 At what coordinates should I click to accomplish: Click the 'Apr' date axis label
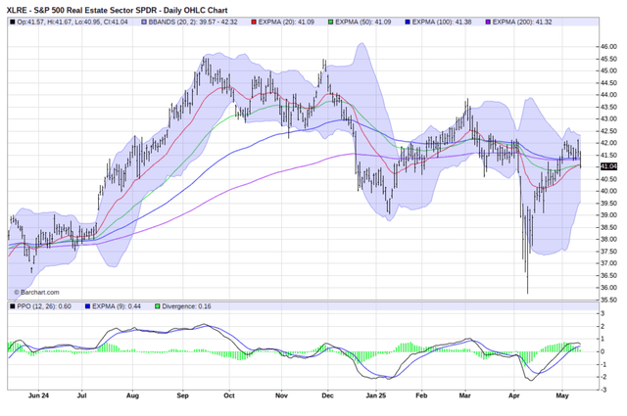pyautogui.click(x=513, y=395)
